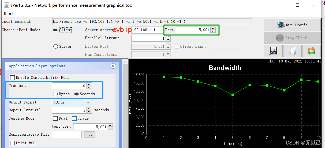Select the Server mode radio button
Image resolution: width=325 pixels, height=148 pixels.
tap(56, 46)
